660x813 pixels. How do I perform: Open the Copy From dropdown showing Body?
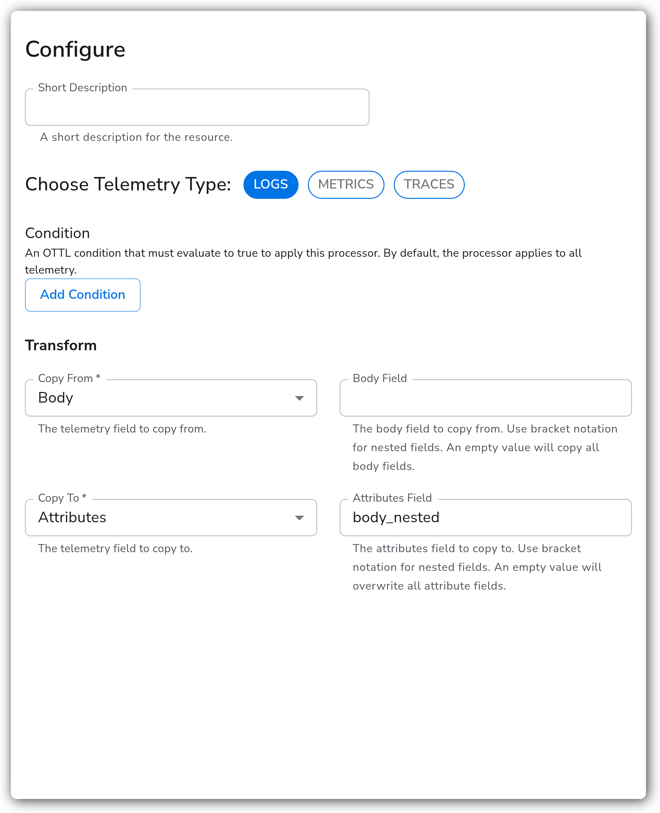[171, 398]
